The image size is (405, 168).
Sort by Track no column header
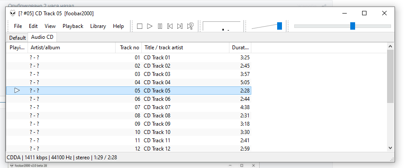(x=129, y=48)
